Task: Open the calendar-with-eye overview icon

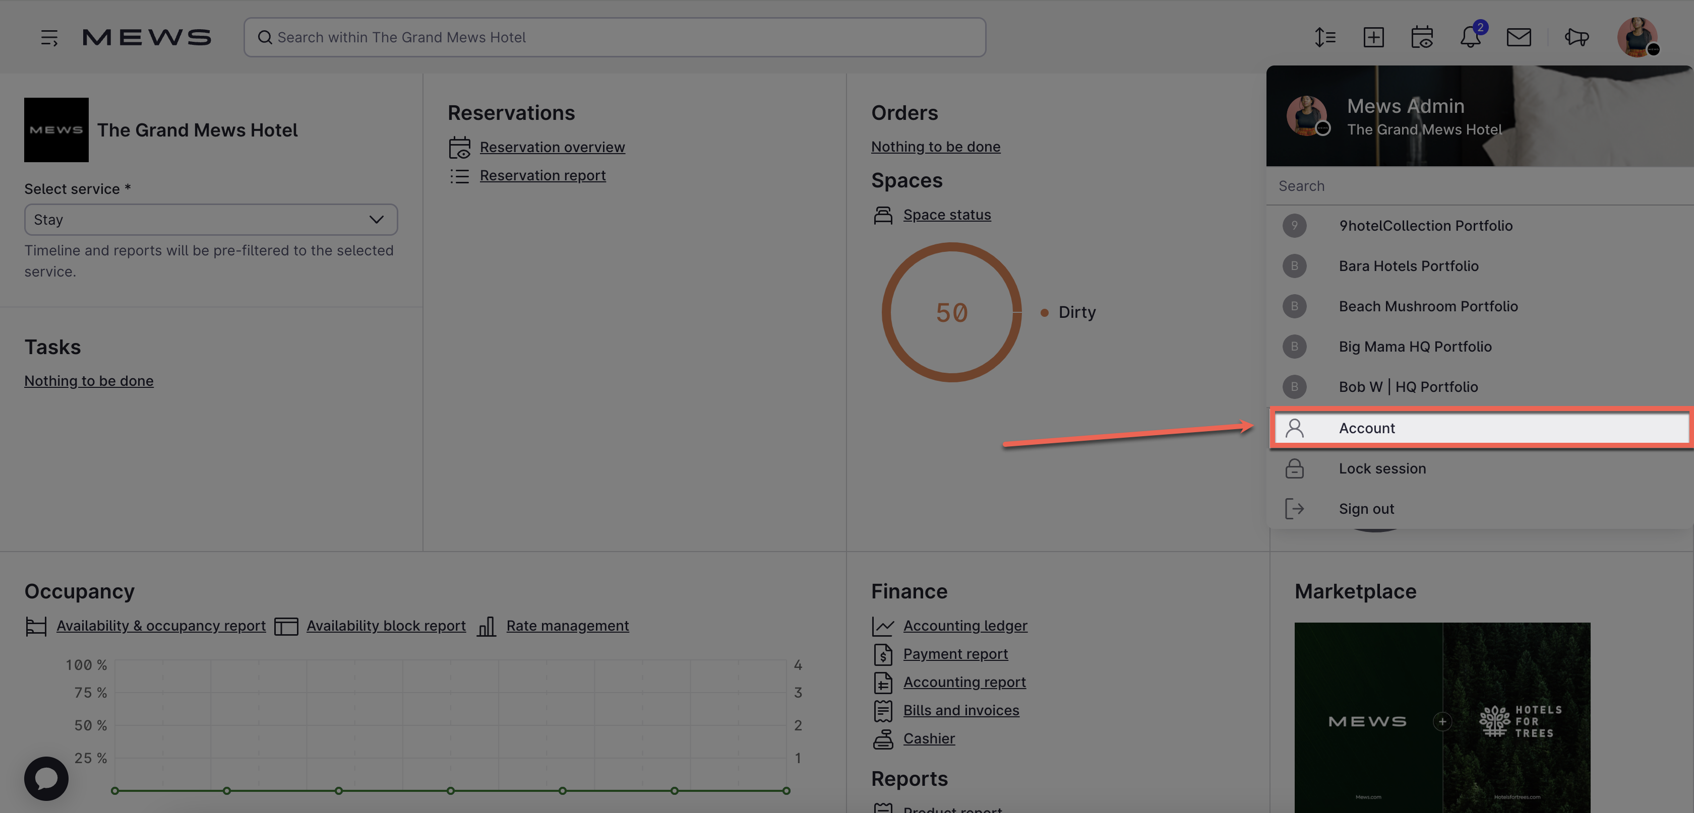Action: tap(1422, 37)
